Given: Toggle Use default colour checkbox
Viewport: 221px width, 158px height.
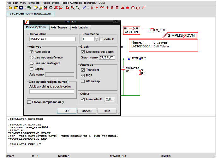Looking at the screenshot, I should pyautogui.click(x=83, y=99).
